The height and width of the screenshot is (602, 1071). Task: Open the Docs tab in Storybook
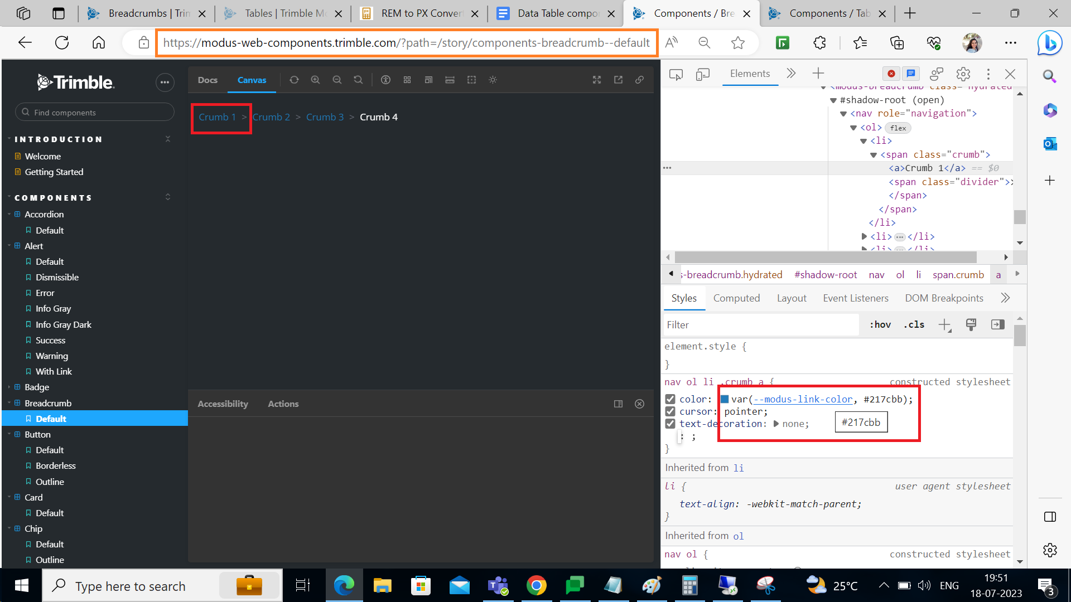click(x=208, y=80)
